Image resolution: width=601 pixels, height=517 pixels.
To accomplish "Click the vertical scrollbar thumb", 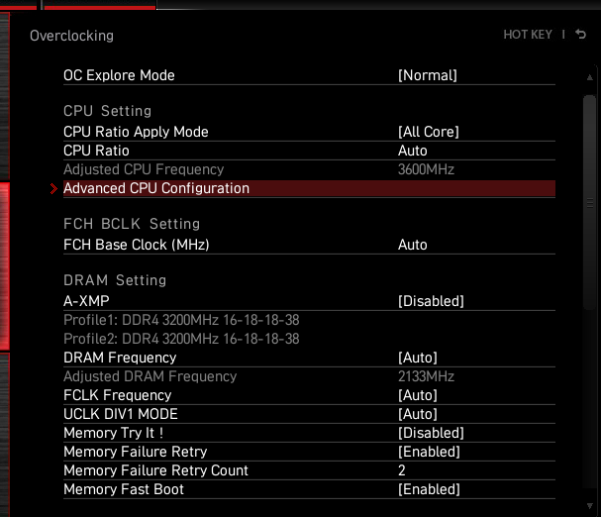I will coord(590,202).
